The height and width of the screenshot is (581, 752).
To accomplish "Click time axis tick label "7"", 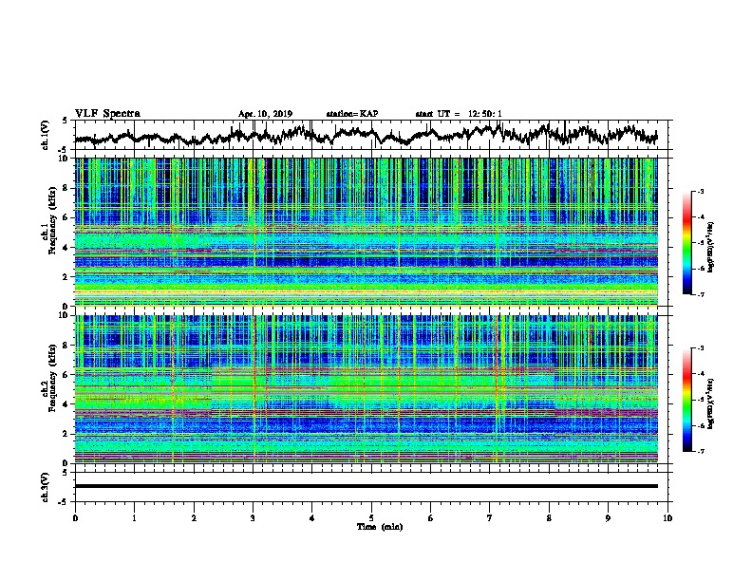I will pyautogui.click(x=490, y=518).
